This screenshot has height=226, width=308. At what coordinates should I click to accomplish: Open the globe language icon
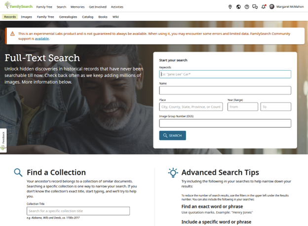[x=238, y=7]
